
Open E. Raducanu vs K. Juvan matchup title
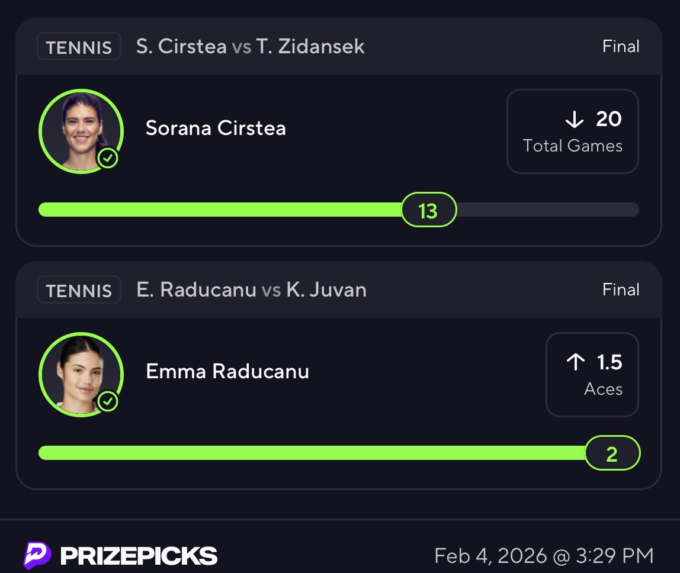click(x=251, y=290)
